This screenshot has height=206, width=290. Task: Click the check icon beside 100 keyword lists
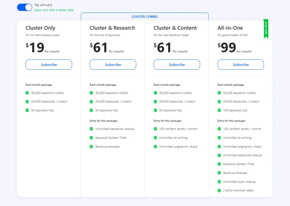point(219,110)
